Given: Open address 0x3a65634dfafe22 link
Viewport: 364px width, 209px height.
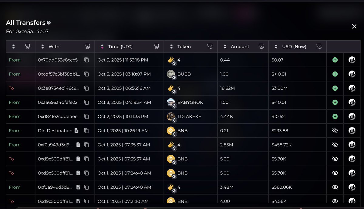Looking at the screenshot, I should click(59, 102).
